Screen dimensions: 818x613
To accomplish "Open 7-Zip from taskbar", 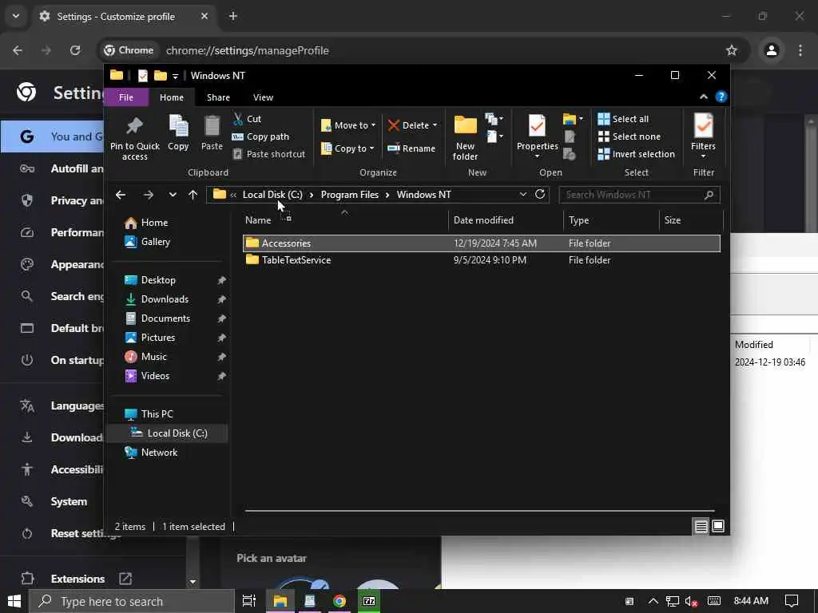I will point(369,602).
